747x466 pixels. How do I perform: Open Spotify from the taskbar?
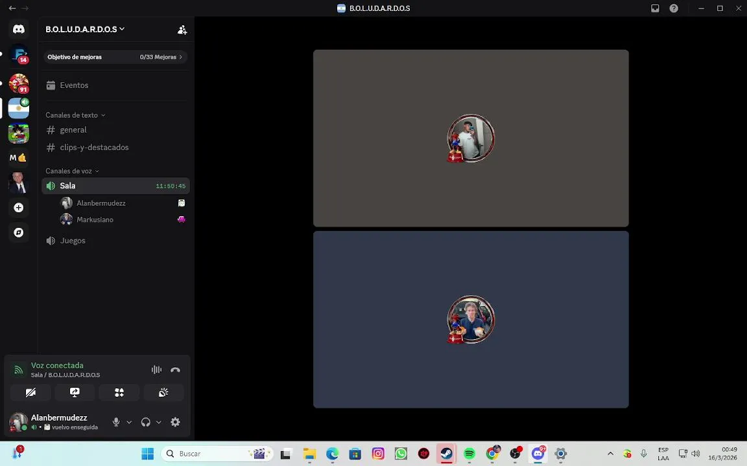click(x=469, y=454)
